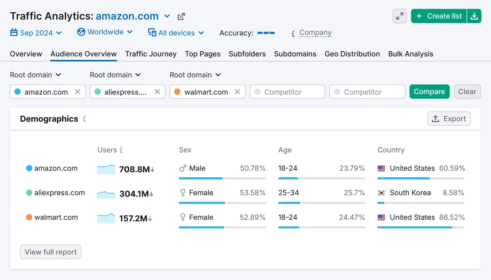Click the blue color dot in amazon.com field
The width and height of the screenshot is (491, 280).
[x=17, y=92]
